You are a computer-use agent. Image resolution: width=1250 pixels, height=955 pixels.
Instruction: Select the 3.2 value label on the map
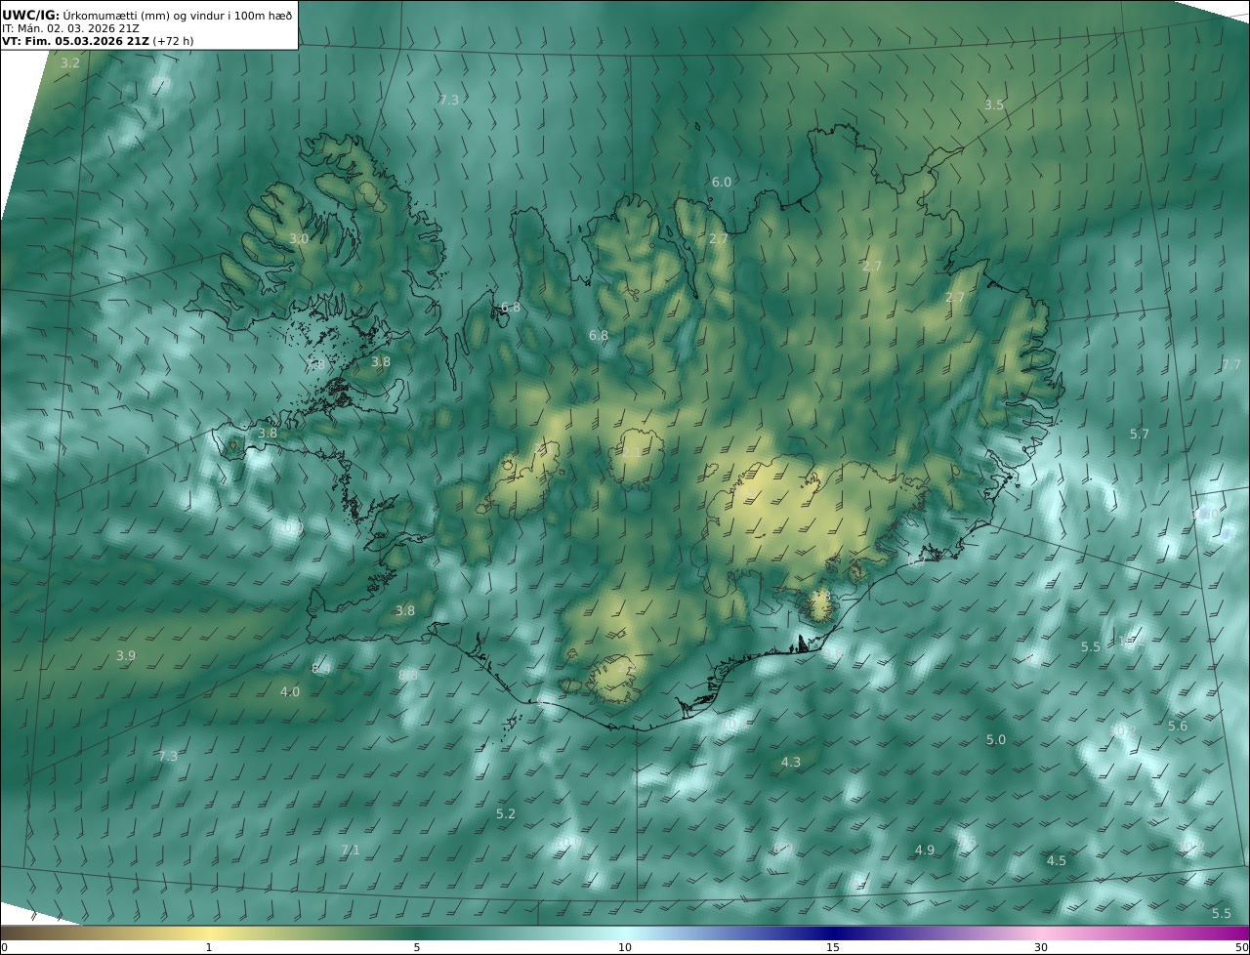point(70,63)
